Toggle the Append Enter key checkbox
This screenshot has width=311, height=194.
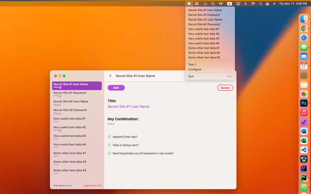tap(109, 137)
